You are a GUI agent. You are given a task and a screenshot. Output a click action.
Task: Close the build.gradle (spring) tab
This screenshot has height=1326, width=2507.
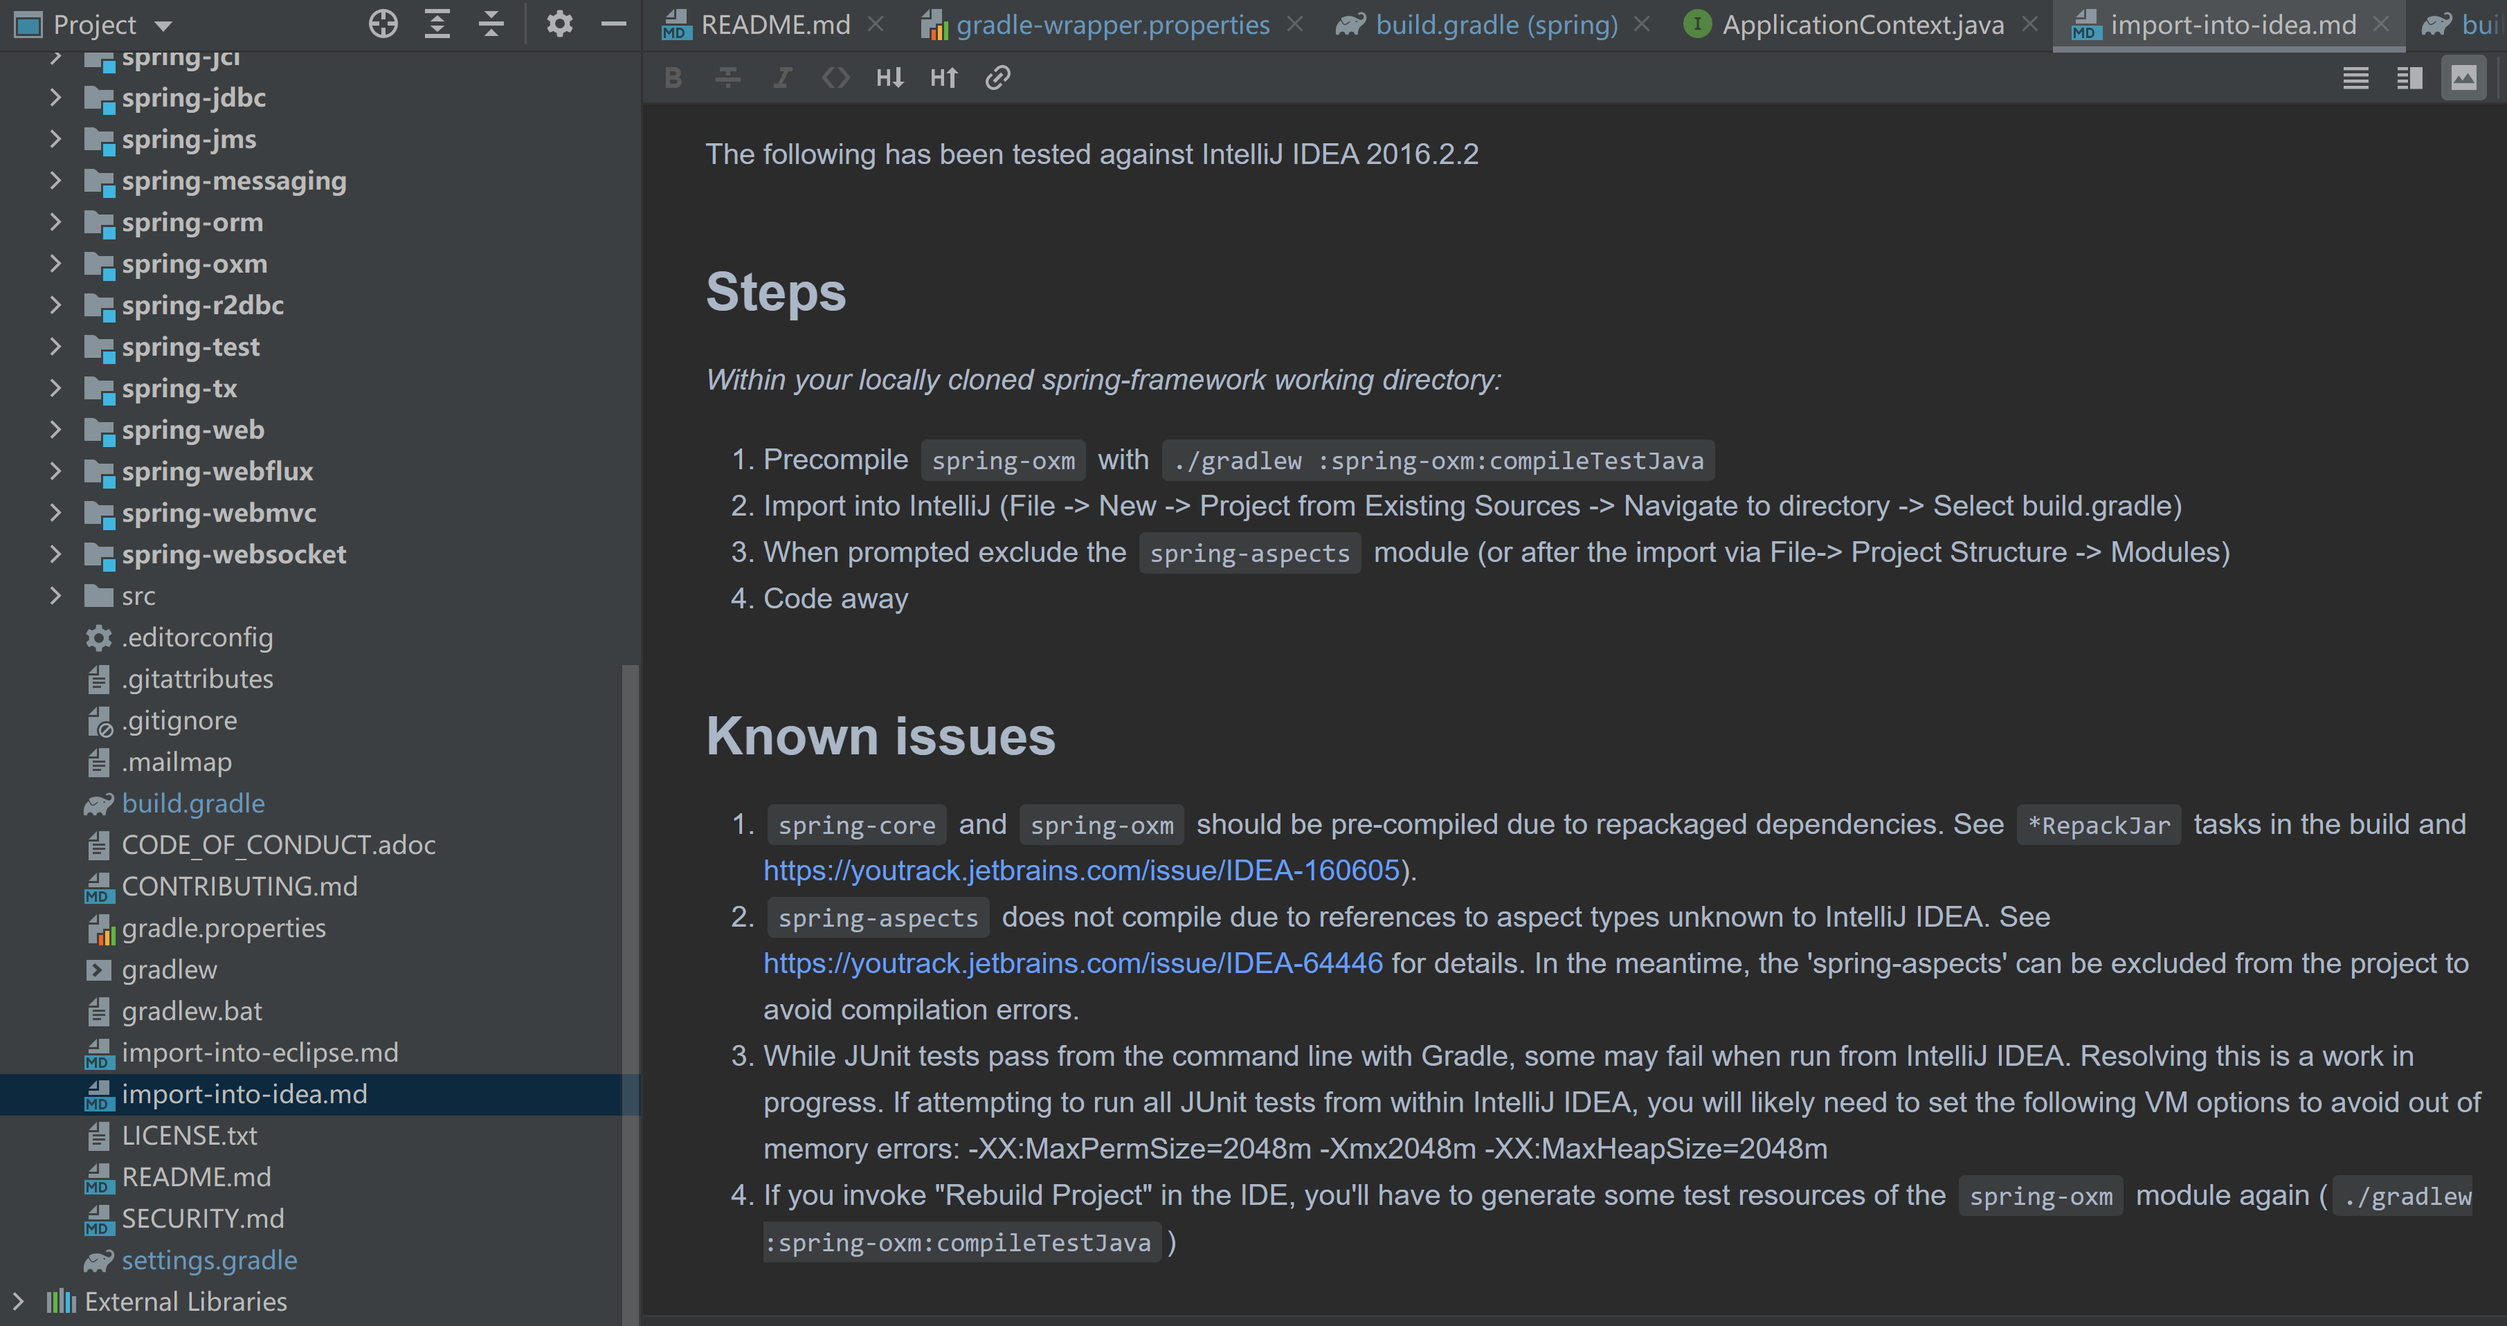pyautogui.click(x=1642, y=24)
